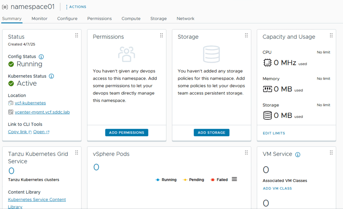Open the vSphere Pods chart hamburger menu

click(x=234, y=179)
